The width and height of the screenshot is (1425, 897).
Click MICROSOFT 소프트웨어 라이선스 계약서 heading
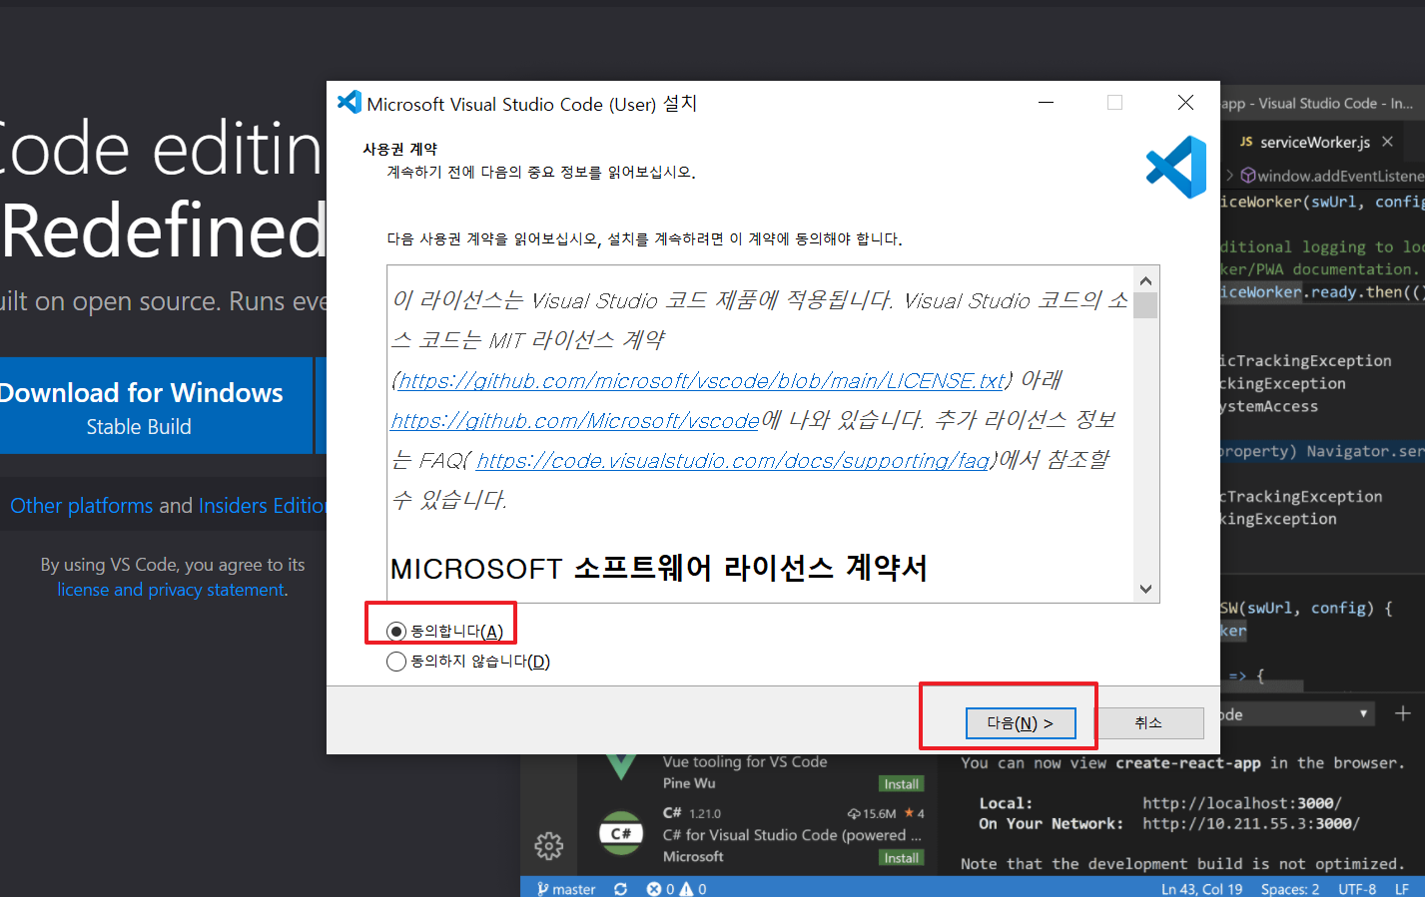(x=659, y=569)
